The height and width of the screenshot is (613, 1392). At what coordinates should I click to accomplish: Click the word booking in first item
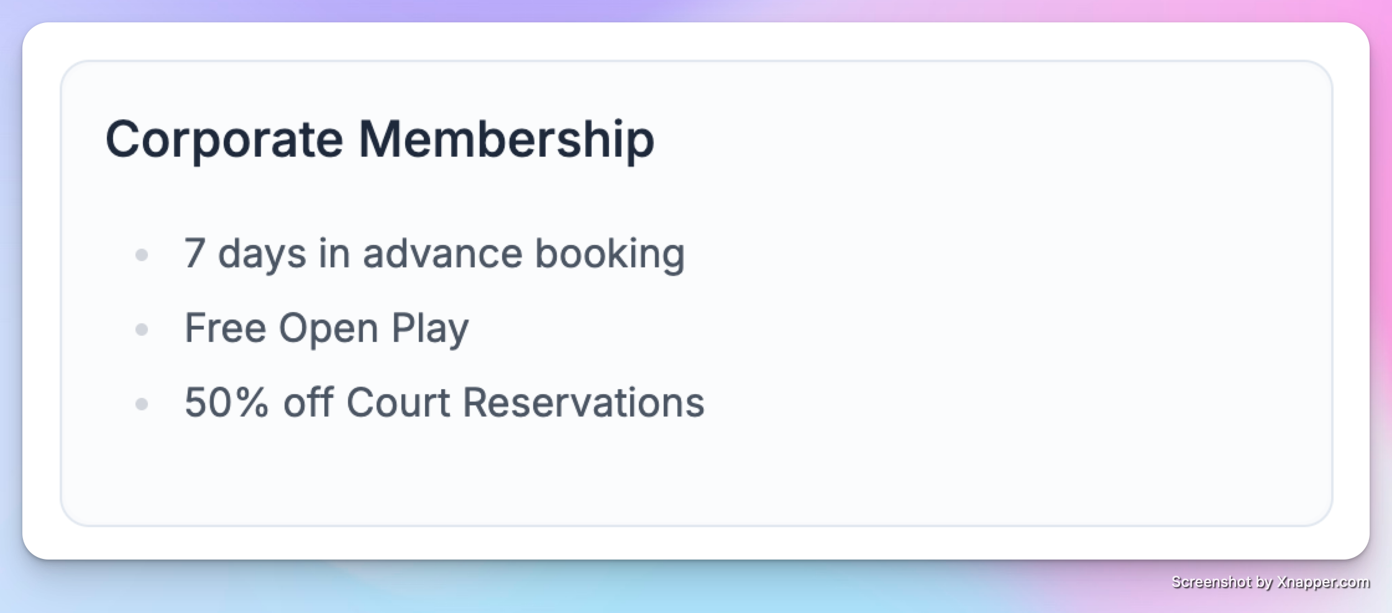coord(610,254)
